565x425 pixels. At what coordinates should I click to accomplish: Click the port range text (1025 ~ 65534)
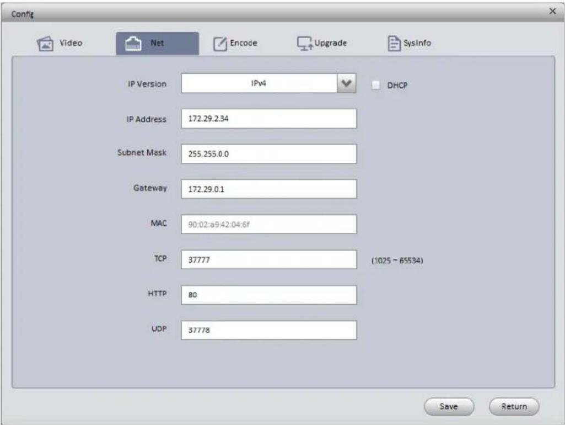click(397, 261)
